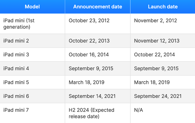Click the iPad mini 2 cell
Viewport: 195px width, 123px height.
click(16, 41)
